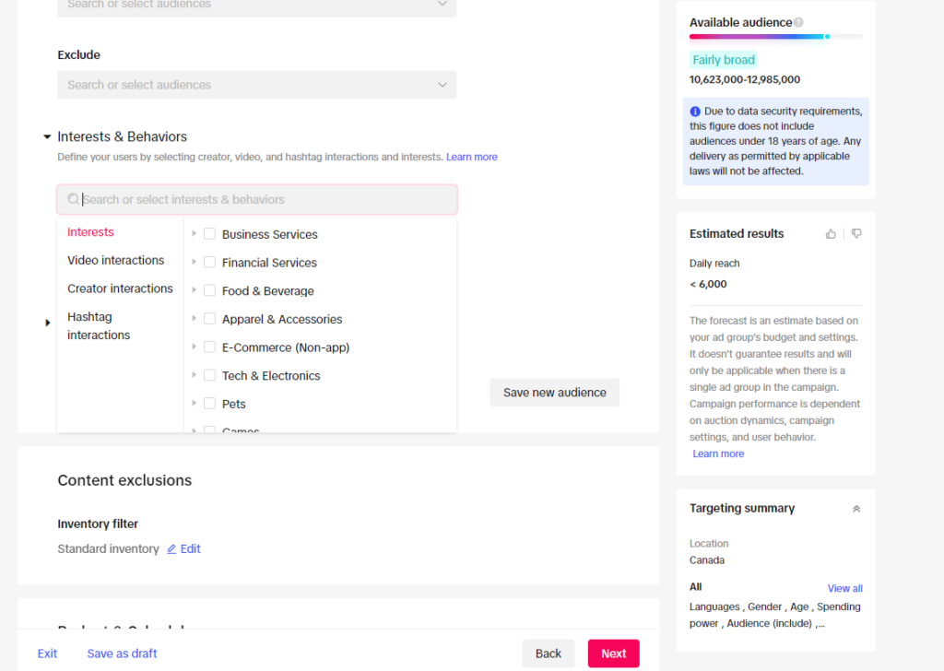Click the info icon in data security notice
Screen dimensions: 944x671
695,112
